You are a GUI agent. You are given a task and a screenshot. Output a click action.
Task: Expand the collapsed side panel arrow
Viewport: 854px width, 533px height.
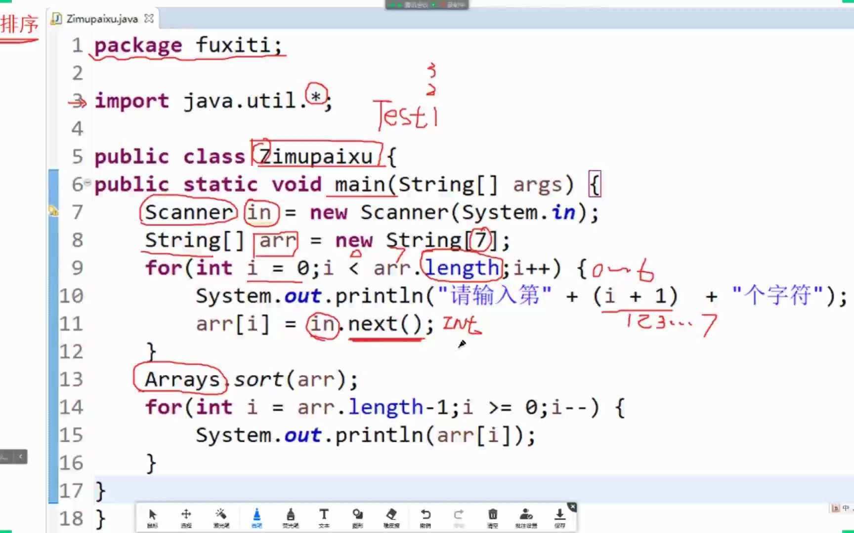(x=20, y=457)
